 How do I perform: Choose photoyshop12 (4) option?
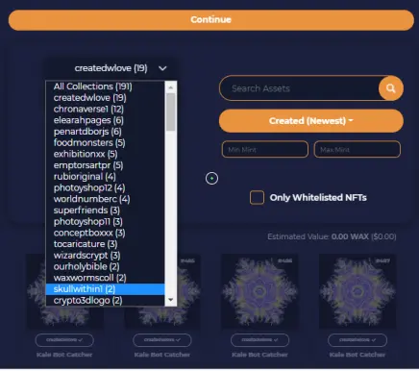point(105,187)
